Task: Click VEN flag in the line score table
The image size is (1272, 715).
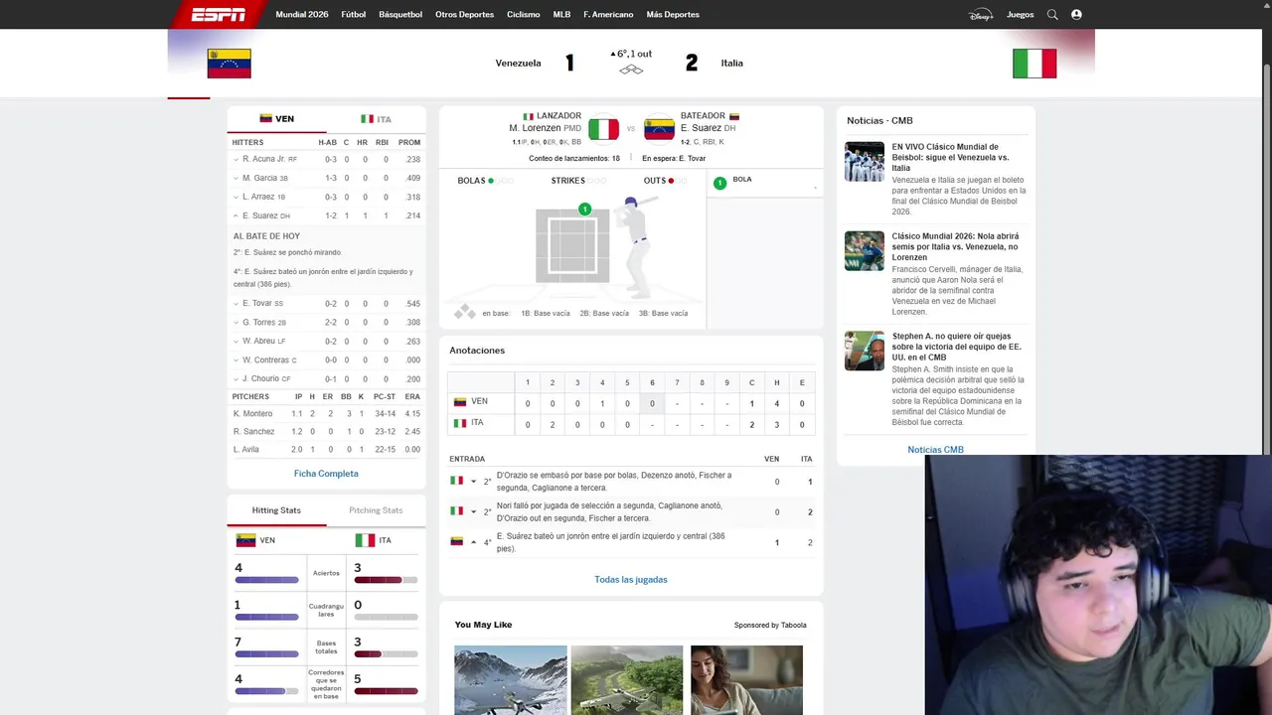Action: 460,402
